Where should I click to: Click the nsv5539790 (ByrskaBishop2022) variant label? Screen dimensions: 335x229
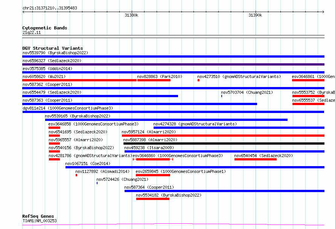pos(55,53)
